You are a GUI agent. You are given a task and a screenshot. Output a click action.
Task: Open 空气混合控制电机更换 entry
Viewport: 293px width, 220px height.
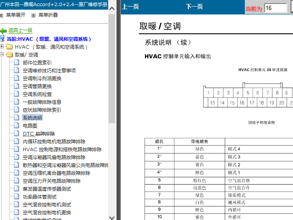pyautogui.click(x=47, y=213)
